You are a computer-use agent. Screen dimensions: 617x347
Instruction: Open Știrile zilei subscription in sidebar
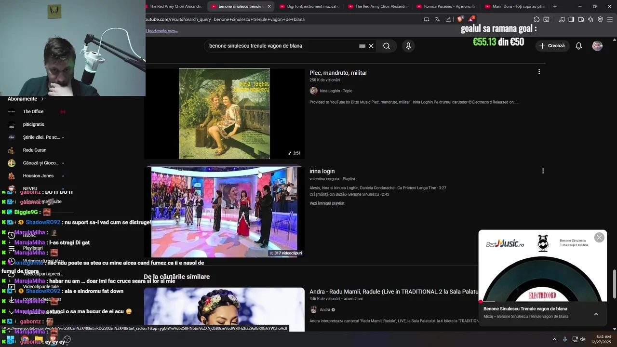click(41, 137)
